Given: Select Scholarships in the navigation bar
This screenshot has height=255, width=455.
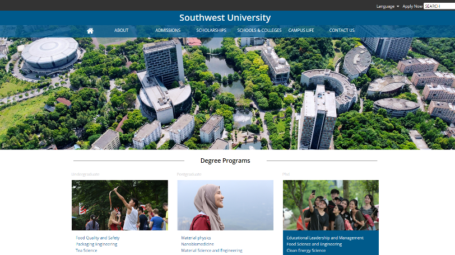Looking at the screenshot, I should tap(211, 31).
